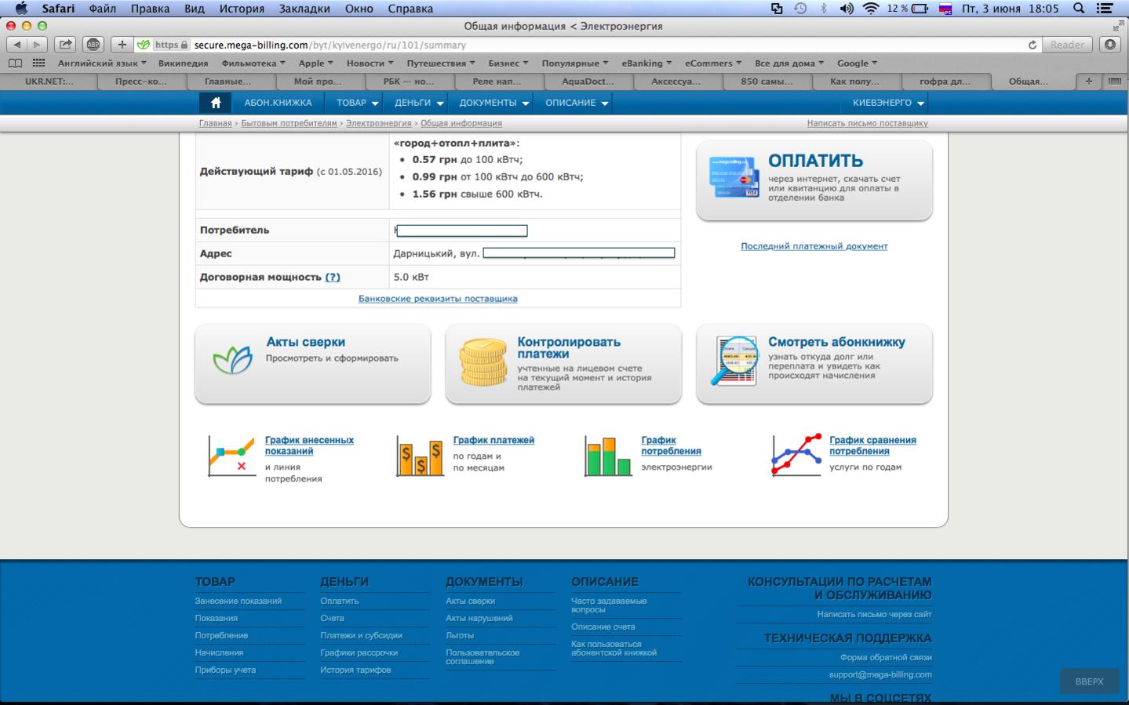Open the АБОН.КНИЖКА navigation item
The image size is (1129, 705).
pos(278,103)
